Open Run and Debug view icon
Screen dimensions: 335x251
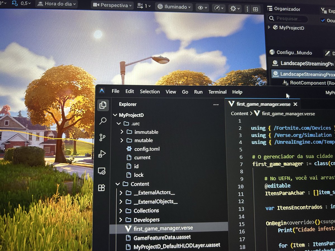102,154
